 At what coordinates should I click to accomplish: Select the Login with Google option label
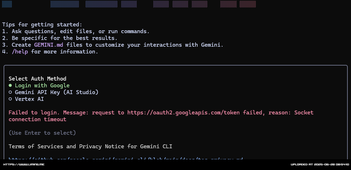pyautogui.click(x=42, y=86)
